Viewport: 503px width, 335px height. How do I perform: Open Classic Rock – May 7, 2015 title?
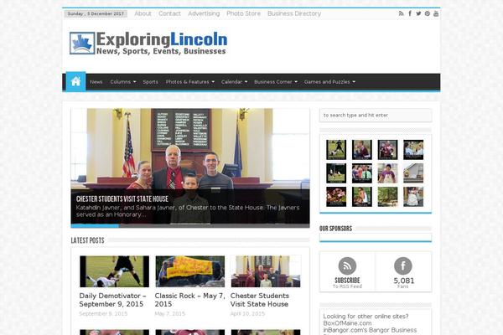click(x=190, y=300)
